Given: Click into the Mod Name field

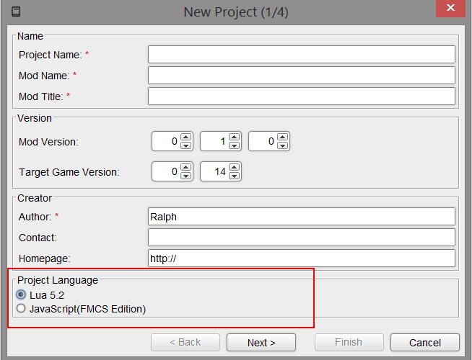Looking at the screenshot, I should click(x=301, y=76).
